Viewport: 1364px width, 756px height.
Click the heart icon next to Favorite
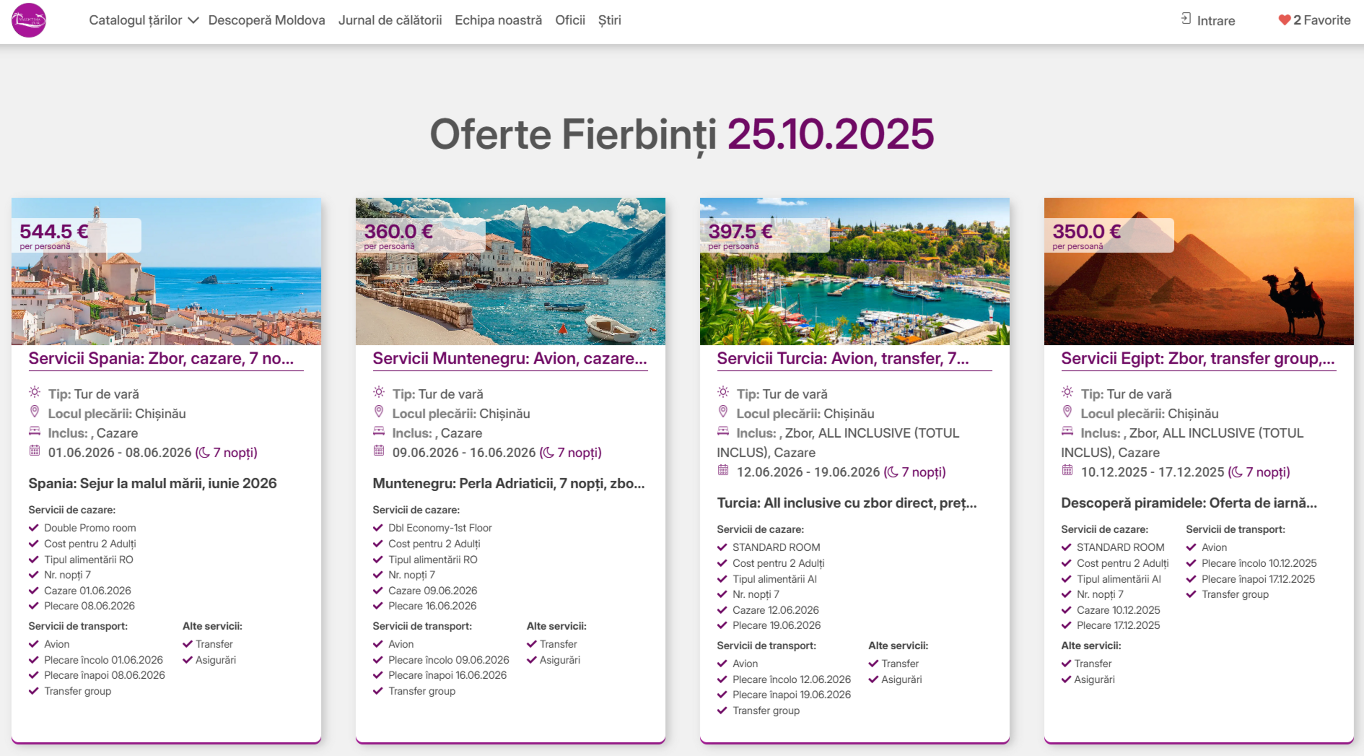coord(1284,20)
